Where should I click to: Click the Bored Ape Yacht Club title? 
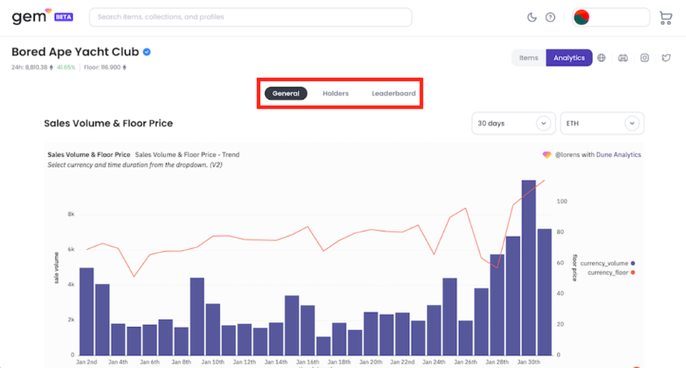(x=75, y=52)
